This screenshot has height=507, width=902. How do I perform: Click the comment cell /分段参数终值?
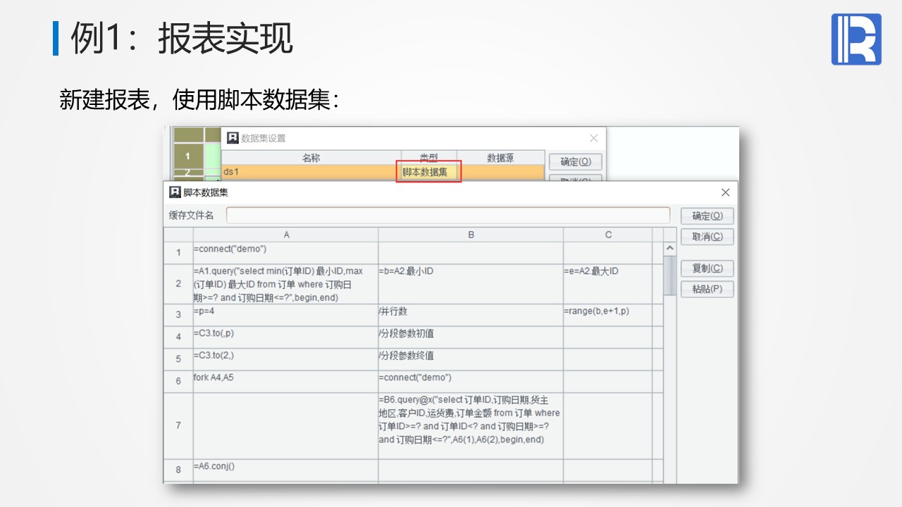(471, 359)
